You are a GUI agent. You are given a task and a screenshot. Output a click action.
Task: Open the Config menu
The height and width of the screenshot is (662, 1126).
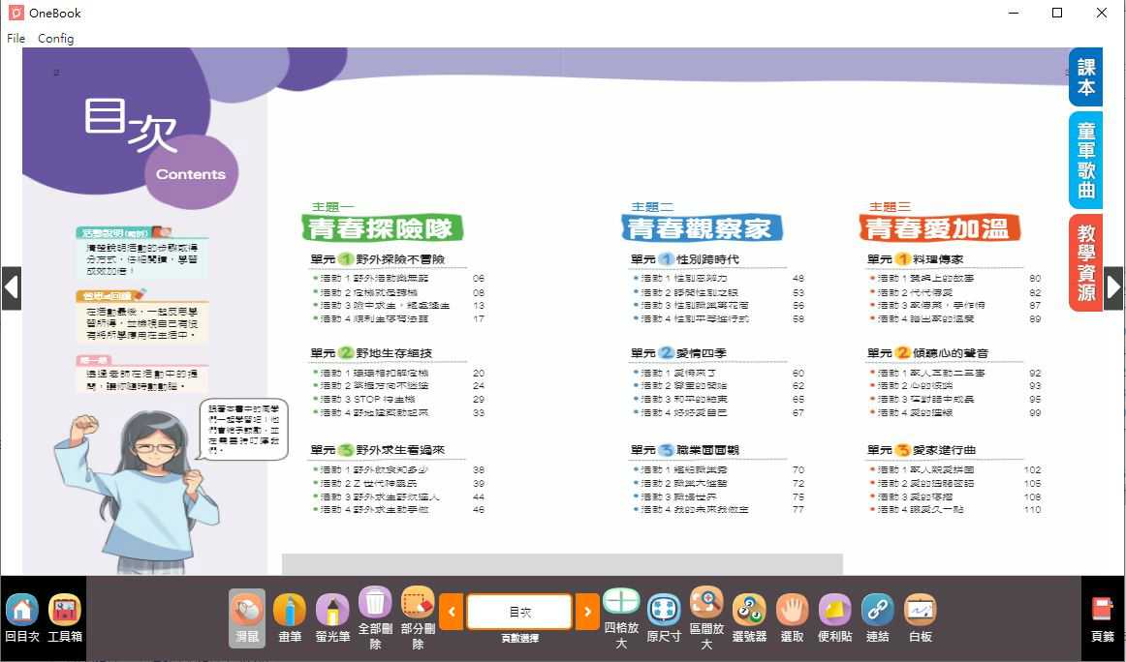click(55, 39)
